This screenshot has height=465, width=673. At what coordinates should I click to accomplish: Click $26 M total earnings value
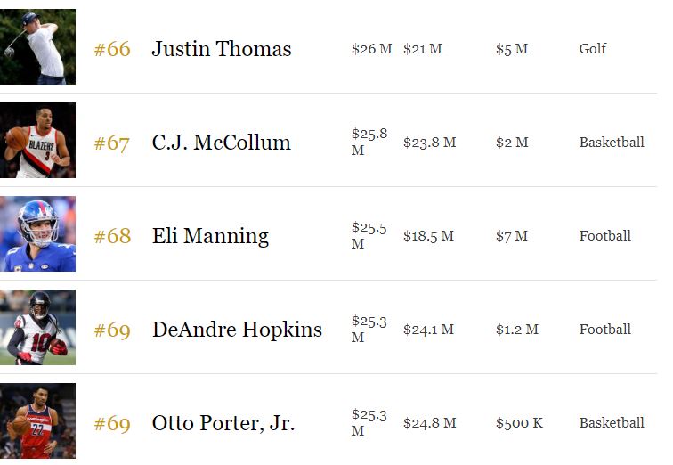click(372, 49)
